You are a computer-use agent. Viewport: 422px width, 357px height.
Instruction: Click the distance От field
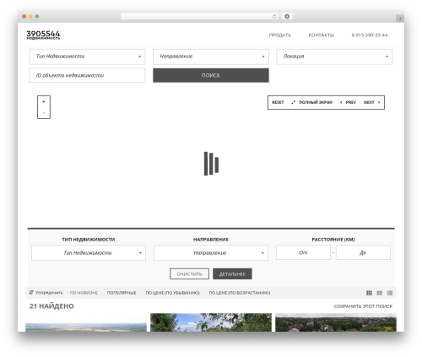303,252
